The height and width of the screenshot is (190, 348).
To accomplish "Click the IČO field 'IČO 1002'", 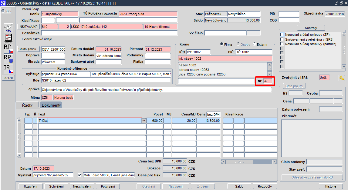I will pos(198,52).
